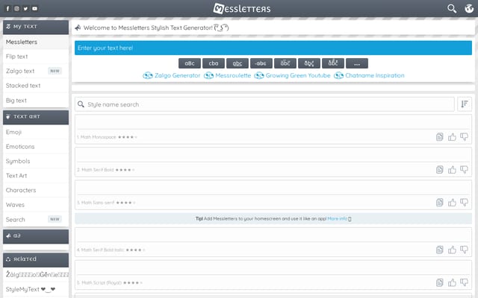Open Symbols in the sidebar
This screenshot has width=478, height=298.
tap(36, 161)
